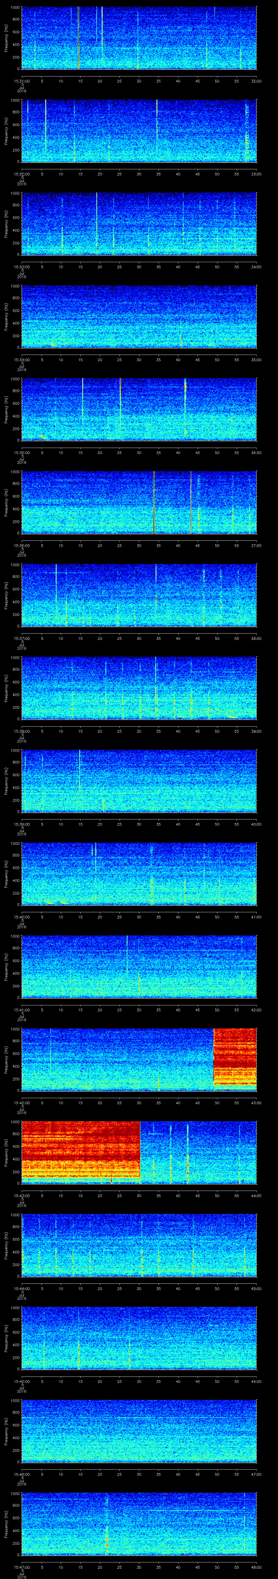
Task: Click the 48:00 end time label
Action: 256,1567
